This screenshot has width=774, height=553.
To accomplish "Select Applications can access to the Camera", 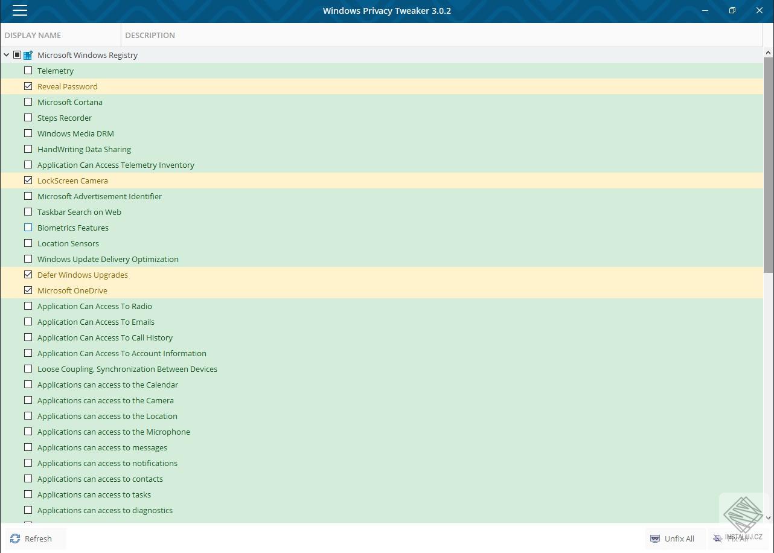I will tap(382, 400).
